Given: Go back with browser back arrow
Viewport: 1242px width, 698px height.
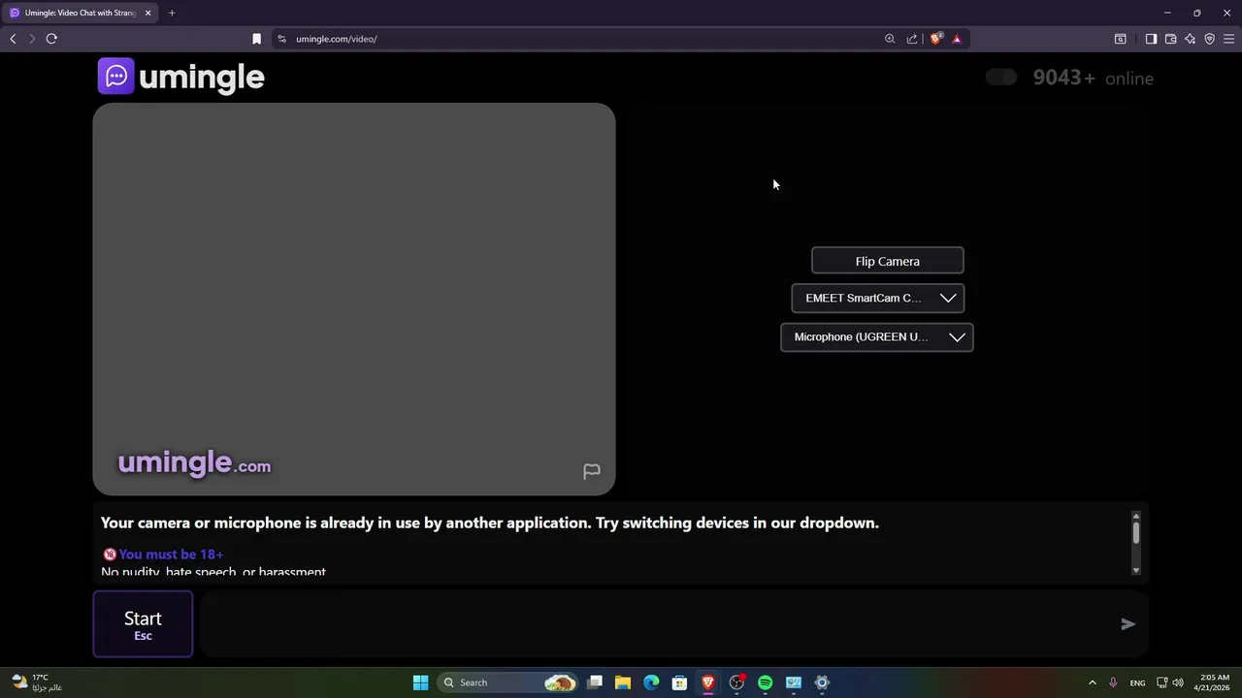Looking at the screenshot, I should [x=13, y=39].
